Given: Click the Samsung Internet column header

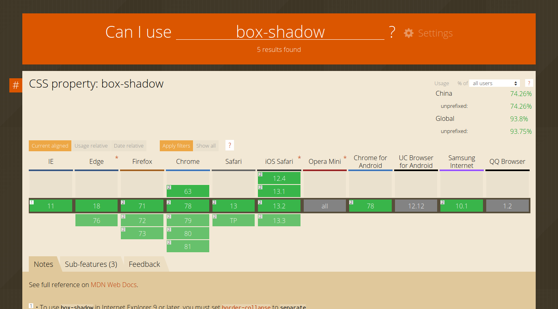Looking at the screenshot, I should click(x=462, y=161).
